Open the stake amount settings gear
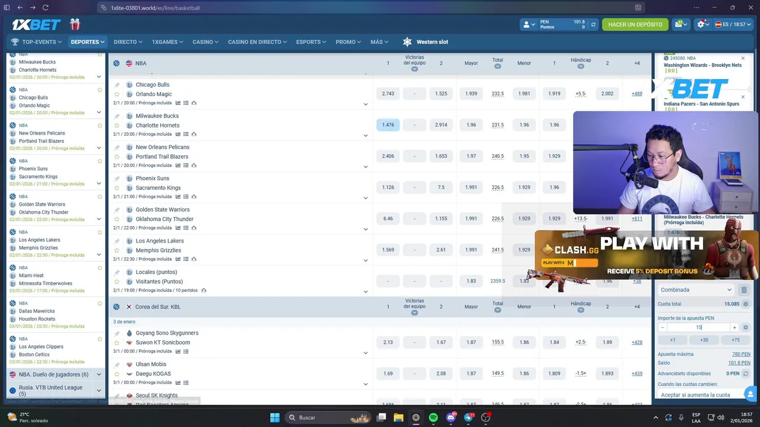760x427 pixels. pos(746,327)
